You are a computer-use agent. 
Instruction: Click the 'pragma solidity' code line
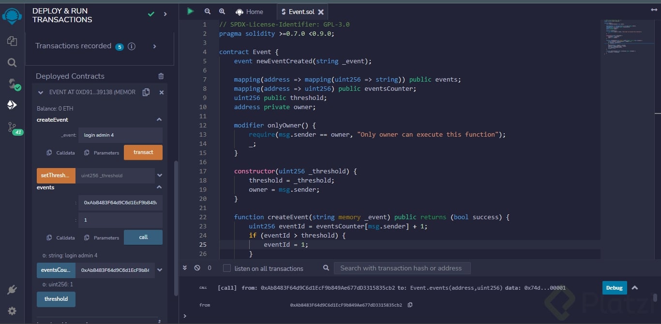[x=277, y=34]
